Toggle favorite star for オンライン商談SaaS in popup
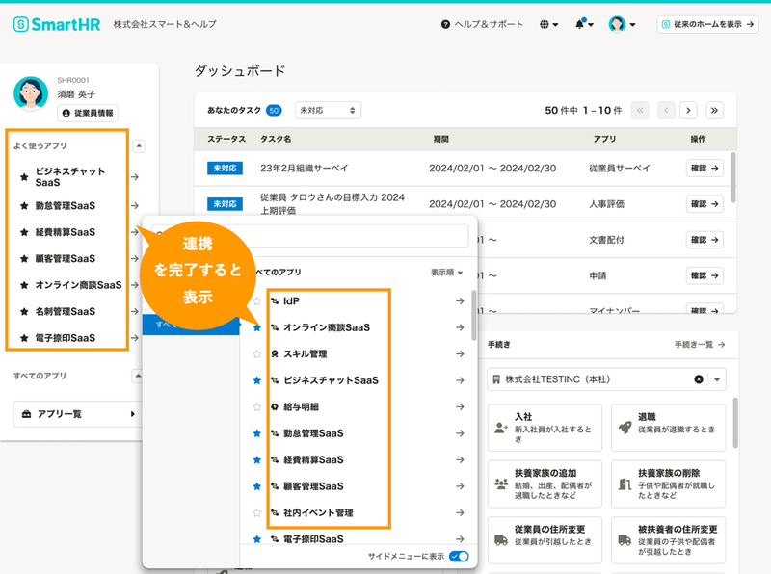The height and width of the screenshot is (574, 771). (x=256, y=327)
